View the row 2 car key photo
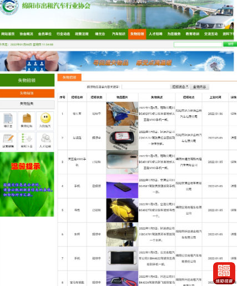 coord(122,138)
